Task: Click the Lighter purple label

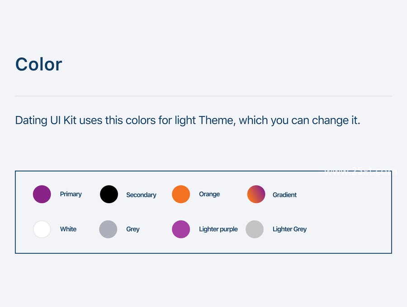Action: coord(218,229)
